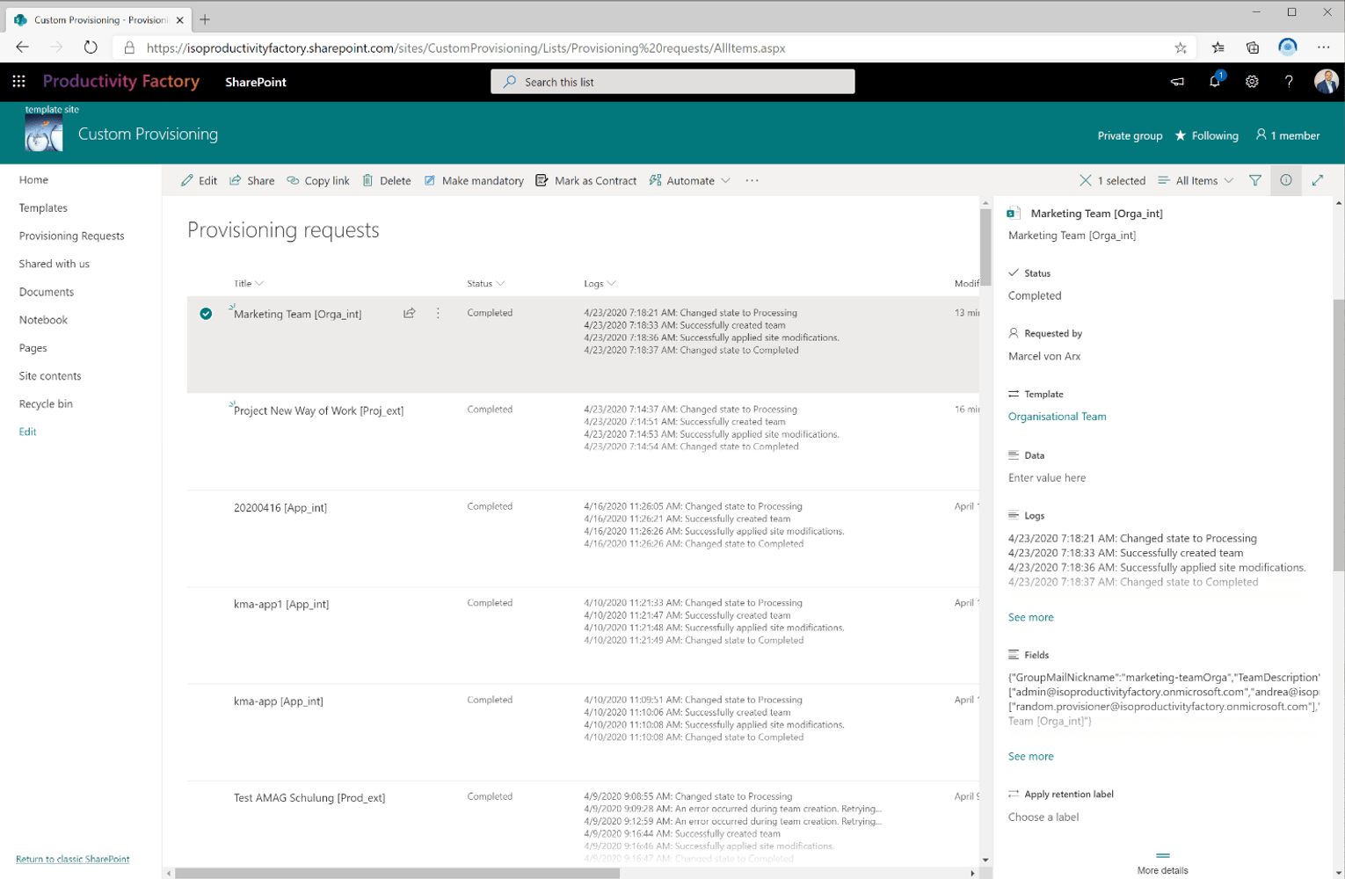Click Choose a label retention field
This screenshot has width=1345, height=879.
pyautogui.click(x=1043, y=817)
